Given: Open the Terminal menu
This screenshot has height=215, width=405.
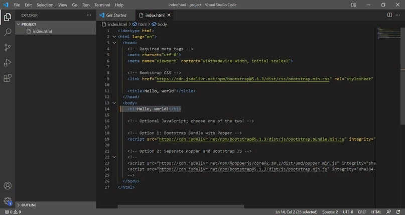Looking at the screenshot, I should coord(102,5).
